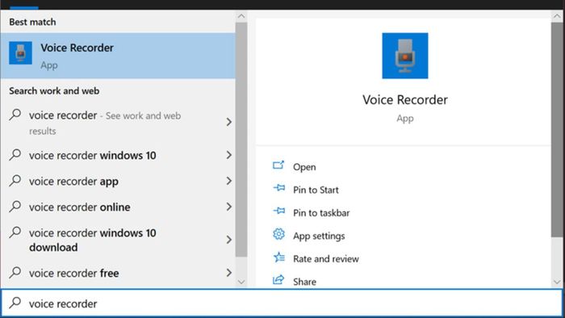
Task: Expand the 'voice recorder windows 10' suggestion arrow
Action: tap(228, 155)
